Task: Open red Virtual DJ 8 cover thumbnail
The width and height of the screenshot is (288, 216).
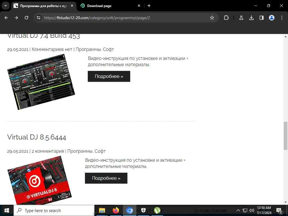Action: [x=39, y=180]
